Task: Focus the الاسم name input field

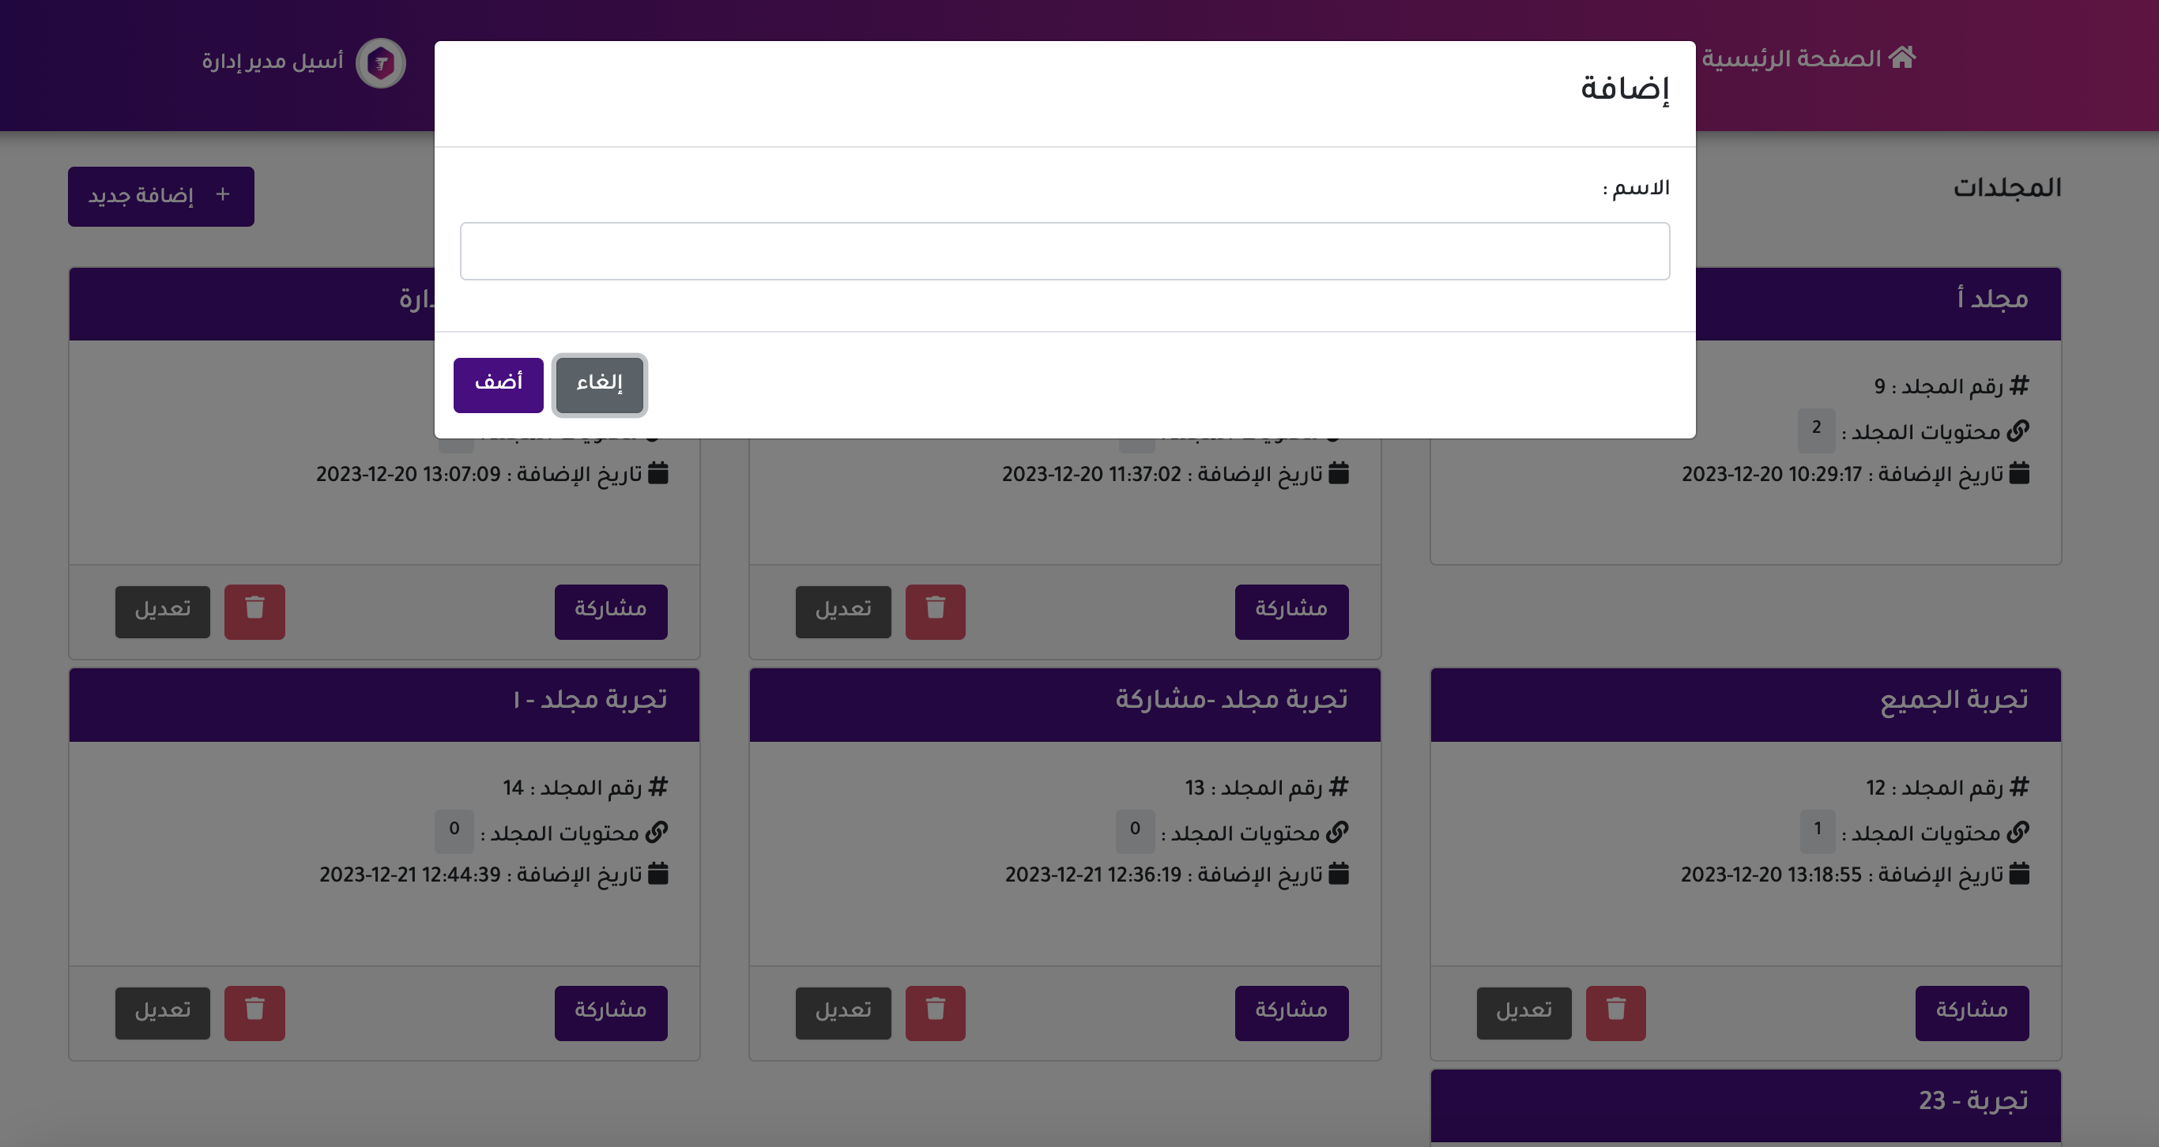Action: pyautogui.click(x=1064, y=250)
